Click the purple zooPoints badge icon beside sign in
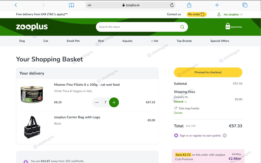 coord(176,135)
